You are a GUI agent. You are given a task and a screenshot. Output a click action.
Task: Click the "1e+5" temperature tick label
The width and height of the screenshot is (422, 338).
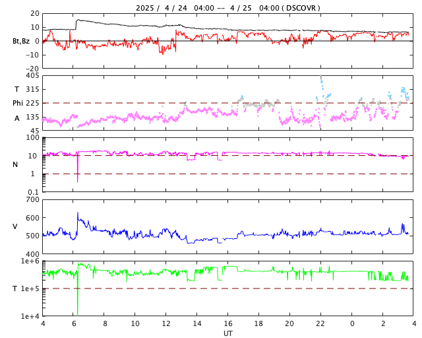pos(30,288)
